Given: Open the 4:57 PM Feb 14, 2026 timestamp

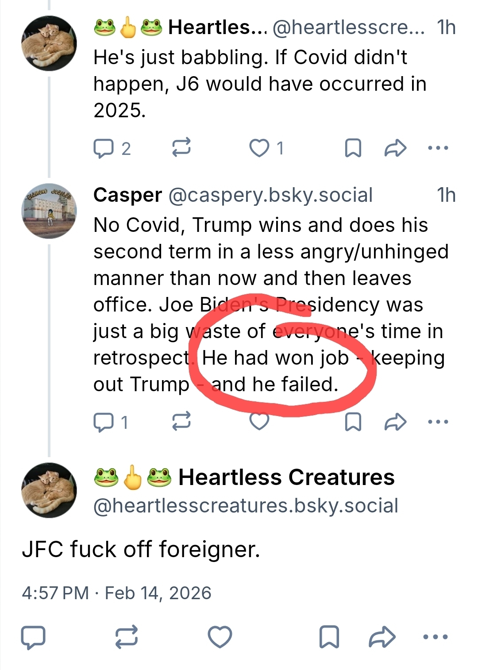Looking at the screenshot, I should 116,593.
